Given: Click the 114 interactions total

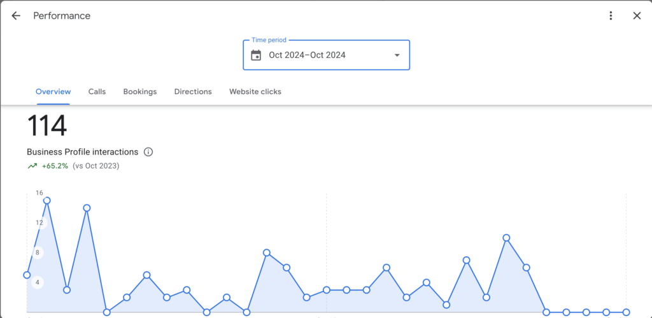Looking at the screenshot, I should point(46,126).
